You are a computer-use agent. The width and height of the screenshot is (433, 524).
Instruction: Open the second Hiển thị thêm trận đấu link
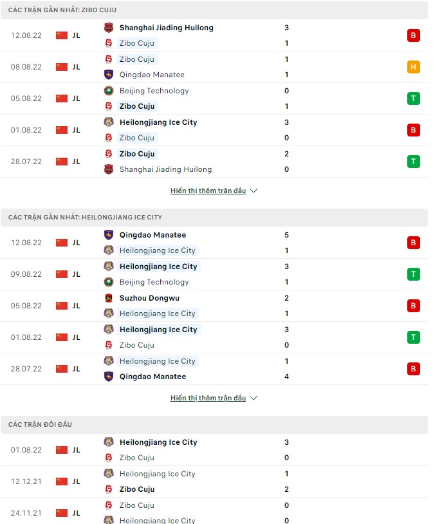tap(209, 398)
